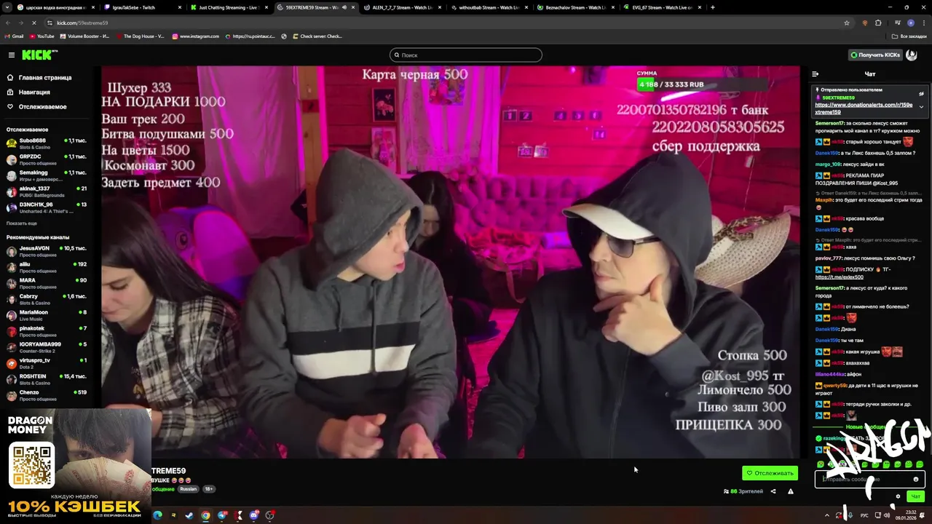Open the Kick user profile avatar
Screen dimensions: 932x524
[x=911, y=55]
